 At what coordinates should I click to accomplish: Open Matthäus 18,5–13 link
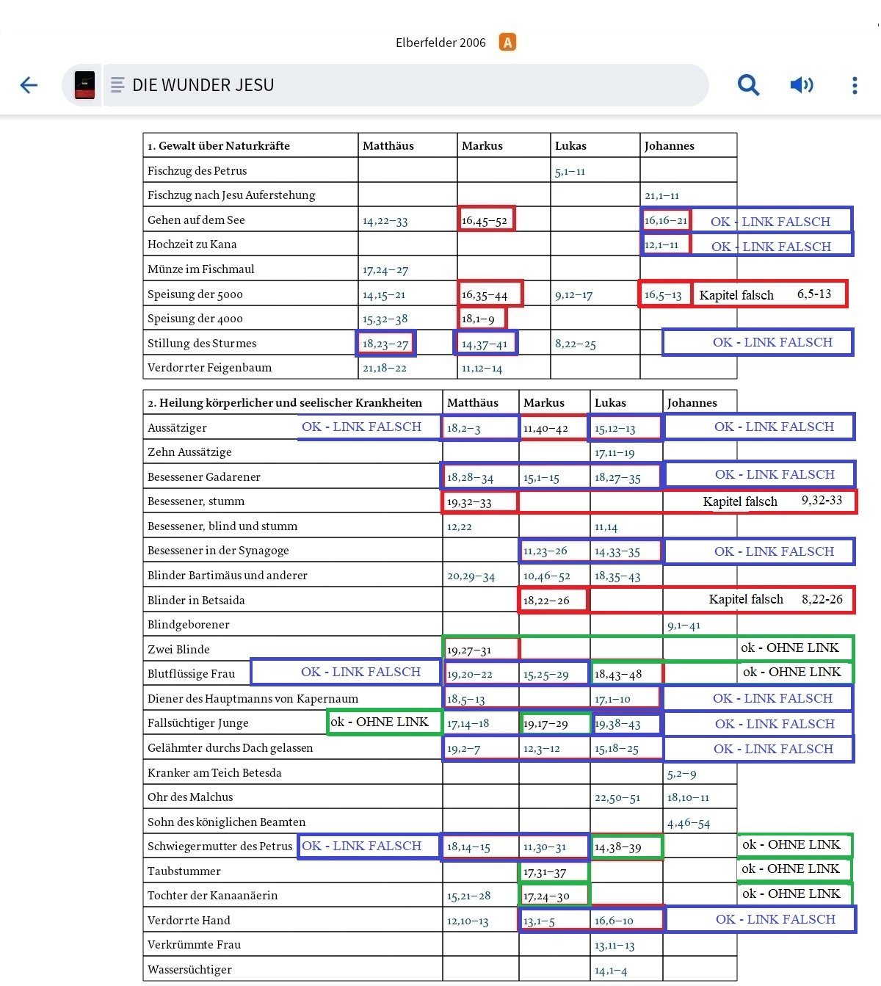tap(465, 700)
